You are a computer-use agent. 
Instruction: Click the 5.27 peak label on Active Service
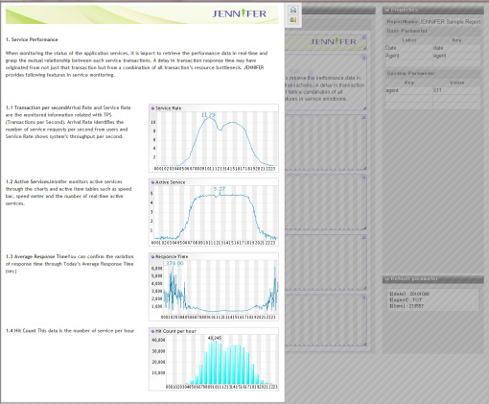[x=220, y=189]
